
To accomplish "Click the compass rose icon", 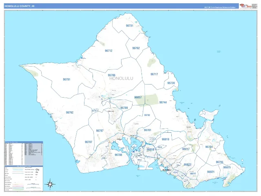I will tap(50, 184).
